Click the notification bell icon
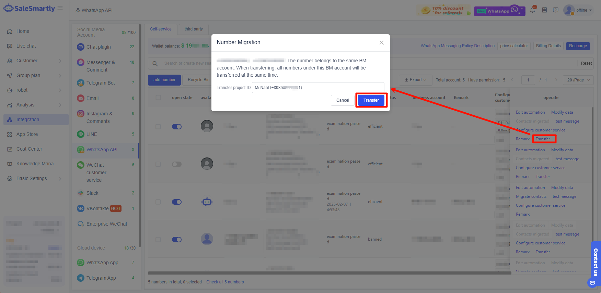 pos(532,10)
